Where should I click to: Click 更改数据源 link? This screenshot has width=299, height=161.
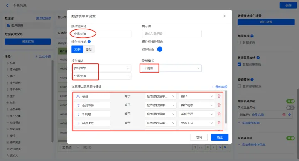(x=43, y=18)
